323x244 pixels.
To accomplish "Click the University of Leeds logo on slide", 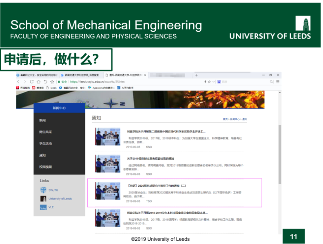I will pos(270,28).
